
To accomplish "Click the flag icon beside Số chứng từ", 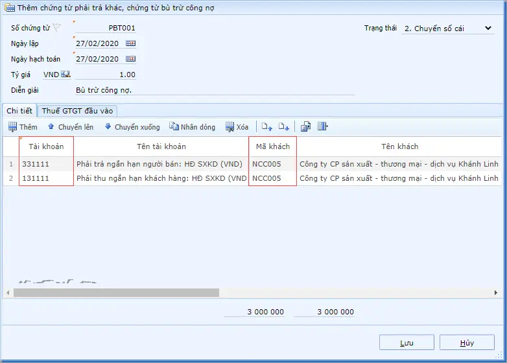I will 56,27.
